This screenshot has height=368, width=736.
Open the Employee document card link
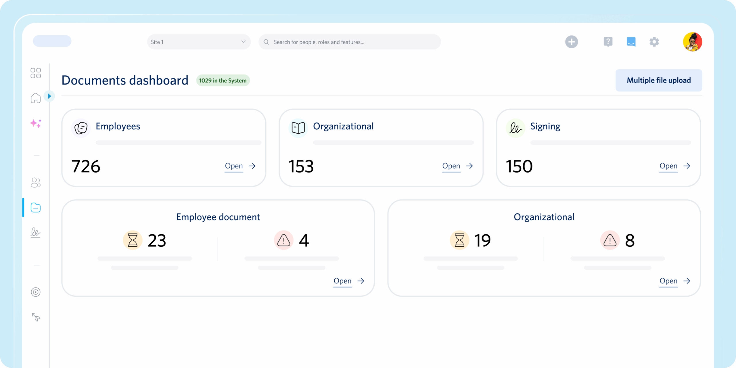pyautogui.click(x=342, y=281)
